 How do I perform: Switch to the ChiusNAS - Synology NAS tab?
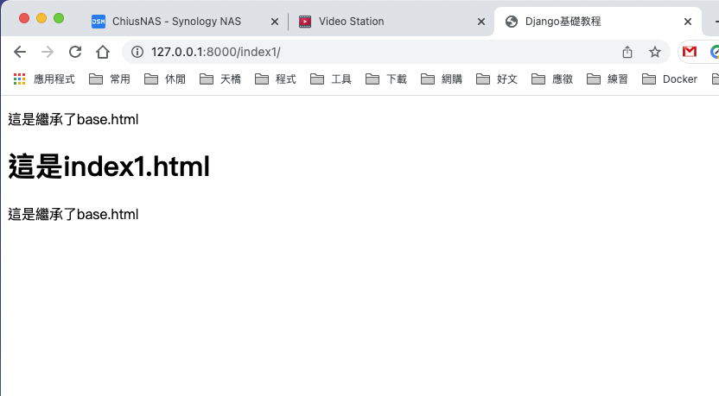[x=176, y=21]
